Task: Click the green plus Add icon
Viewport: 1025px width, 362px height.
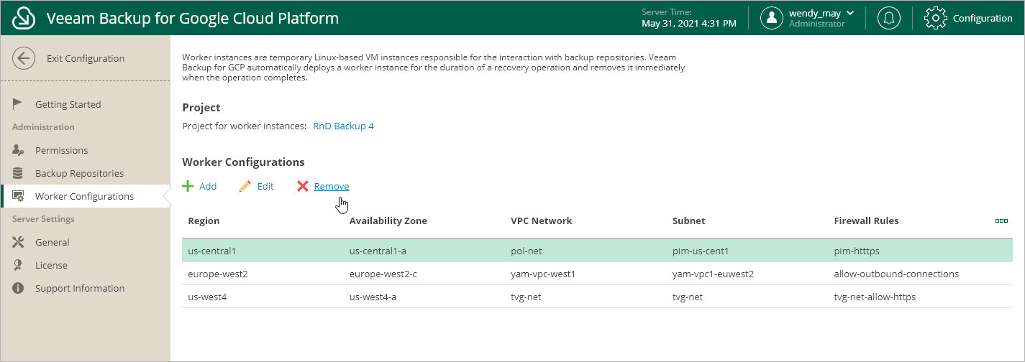Action: pos(188,186)
